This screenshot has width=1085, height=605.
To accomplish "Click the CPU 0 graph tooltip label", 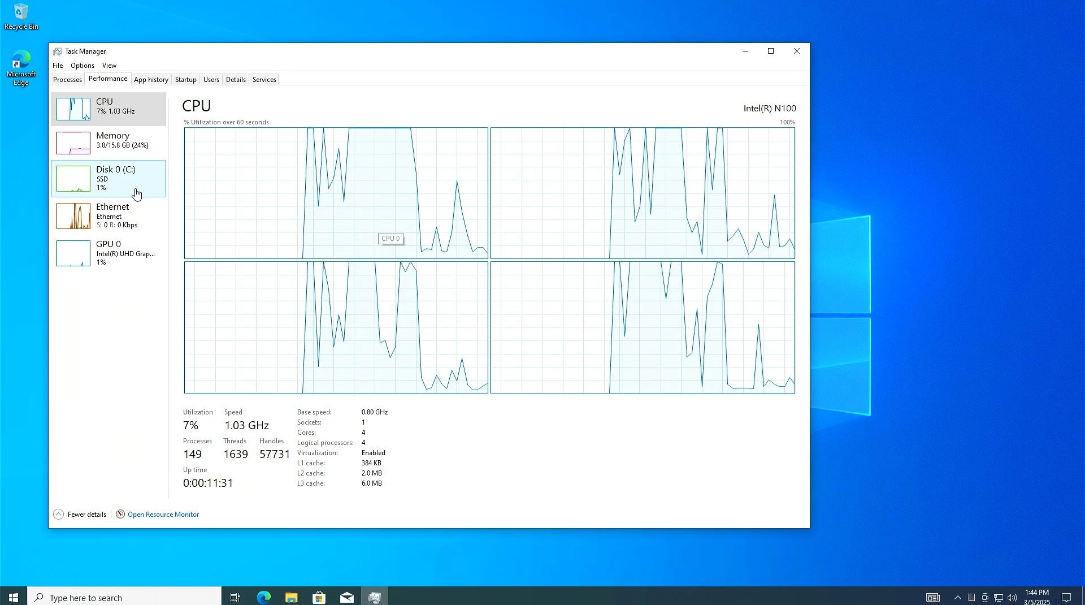I will tap(390, 239).
